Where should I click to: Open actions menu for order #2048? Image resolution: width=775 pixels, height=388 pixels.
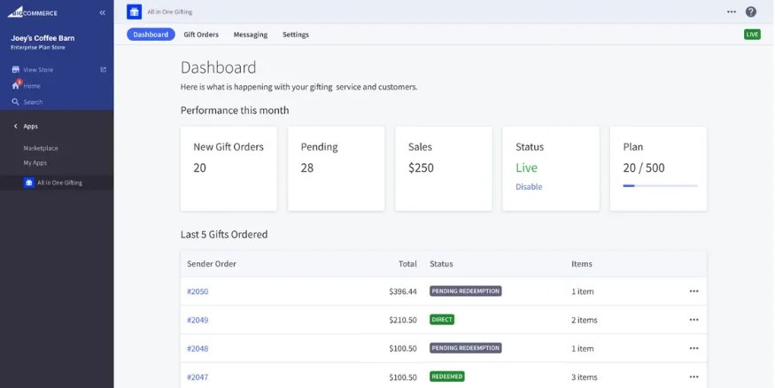pos(694,348)
